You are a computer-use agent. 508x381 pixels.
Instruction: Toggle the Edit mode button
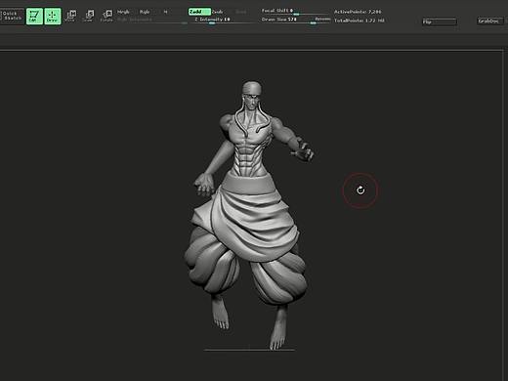pos(34,16)
